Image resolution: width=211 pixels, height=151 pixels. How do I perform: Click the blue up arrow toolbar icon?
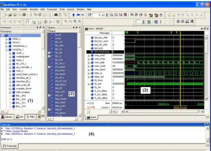(x=73, y=15)
